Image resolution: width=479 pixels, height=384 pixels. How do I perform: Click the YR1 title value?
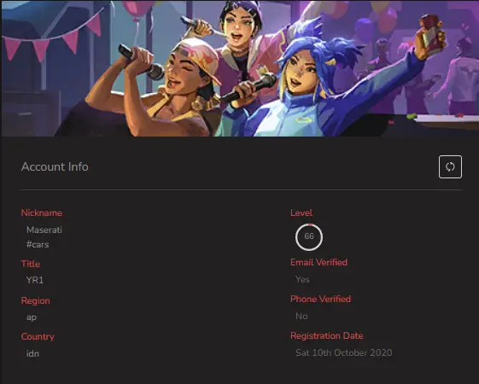[35, 280]
